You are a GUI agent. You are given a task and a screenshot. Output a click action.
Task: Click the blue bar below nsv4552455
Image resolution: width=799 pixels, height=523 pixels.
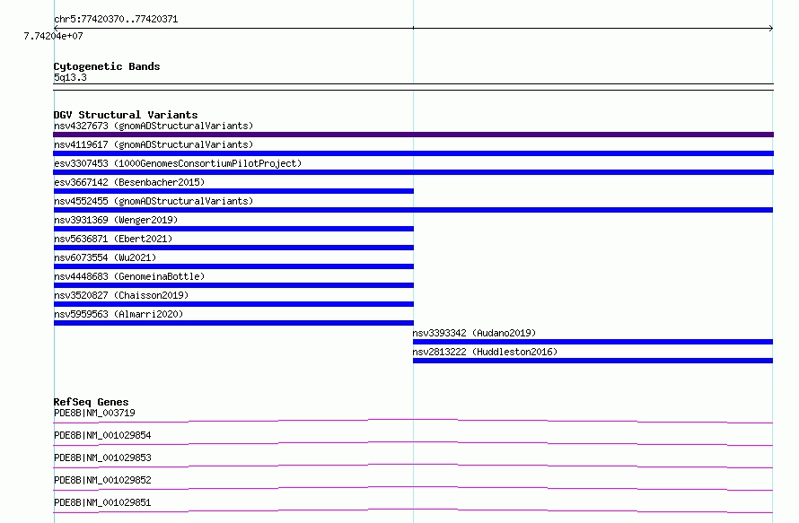(413, 210)
